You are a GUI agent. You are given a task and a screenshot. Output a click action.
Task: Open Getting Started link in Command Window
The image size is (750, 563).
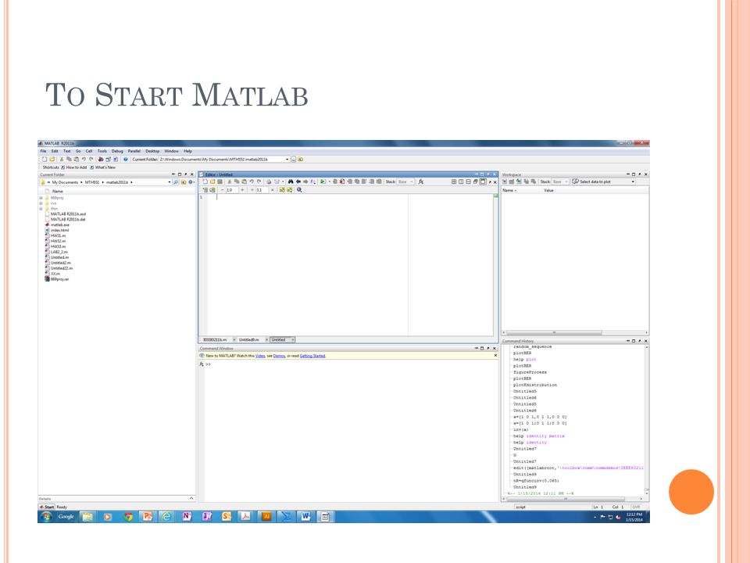click(312, 356)
